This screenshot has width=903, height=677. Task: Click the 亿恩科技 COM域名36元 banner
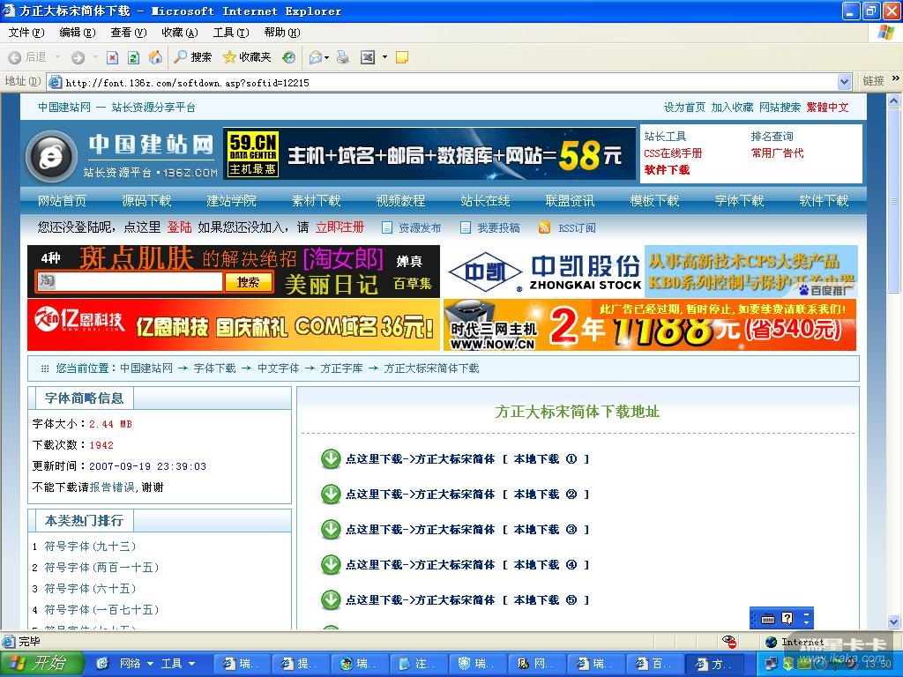coord(233,325)
